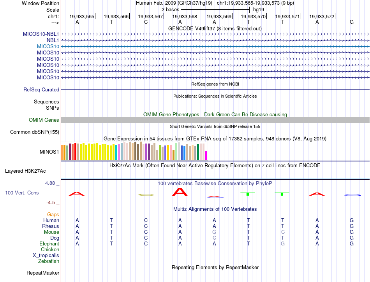The height and width of the screenshot is (282, 370).
Task: Open the Layered H3K27Ac track label
Action: coord(25,171)
